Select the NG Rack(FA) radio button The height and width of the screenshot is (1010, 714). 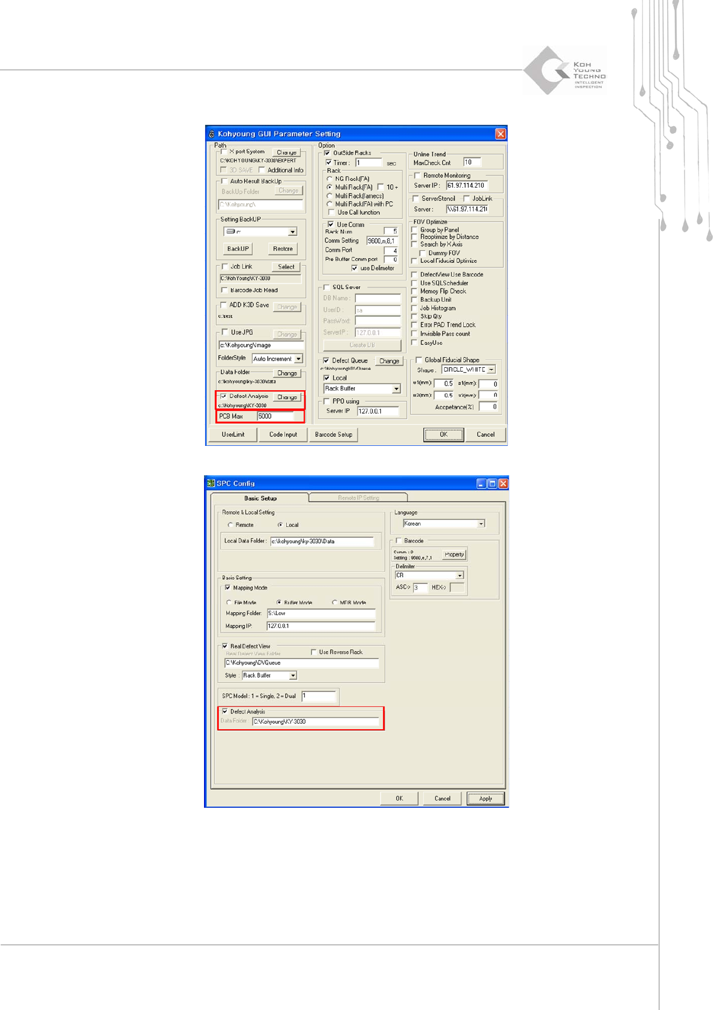pyautogui.click(x=329, y=179)
